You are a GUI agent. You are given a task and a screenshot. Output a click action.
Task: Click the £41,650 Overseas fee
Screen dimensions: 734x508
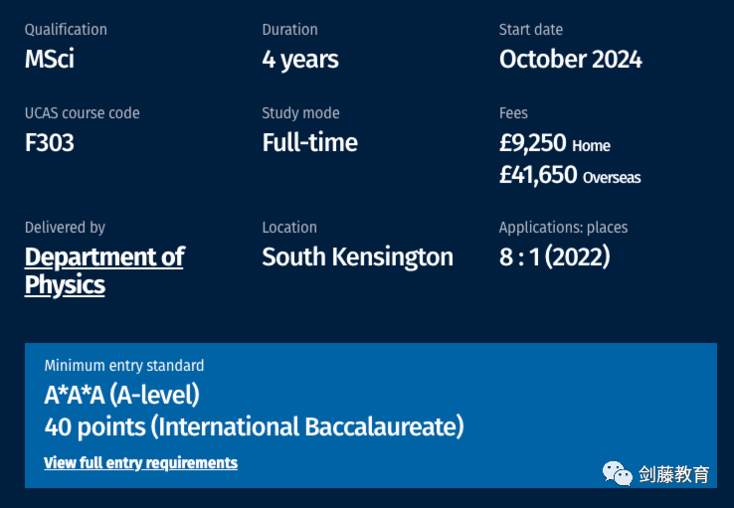pyautogui.click(x=569, y=176)
